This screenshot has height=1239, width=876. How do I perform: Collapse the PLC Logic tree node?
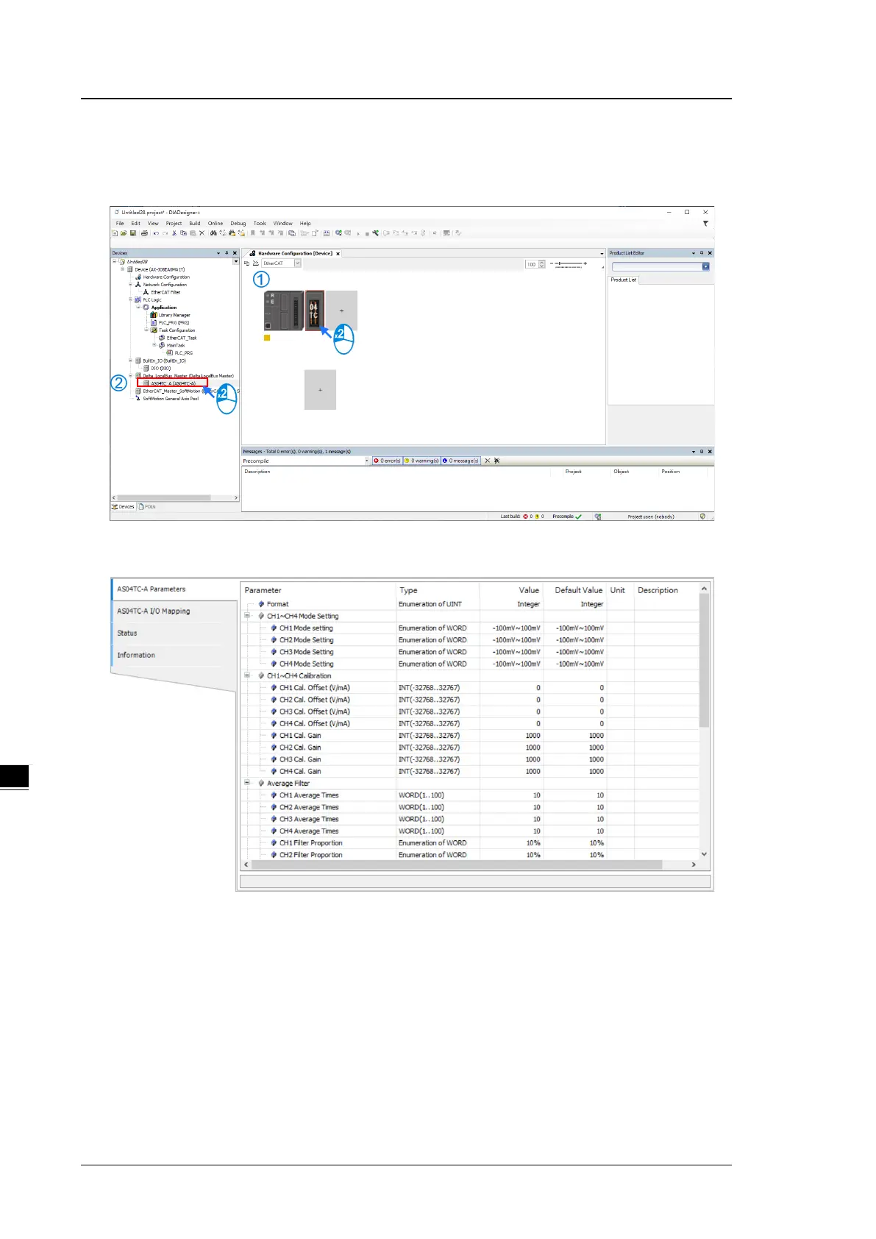coord(131,299)
